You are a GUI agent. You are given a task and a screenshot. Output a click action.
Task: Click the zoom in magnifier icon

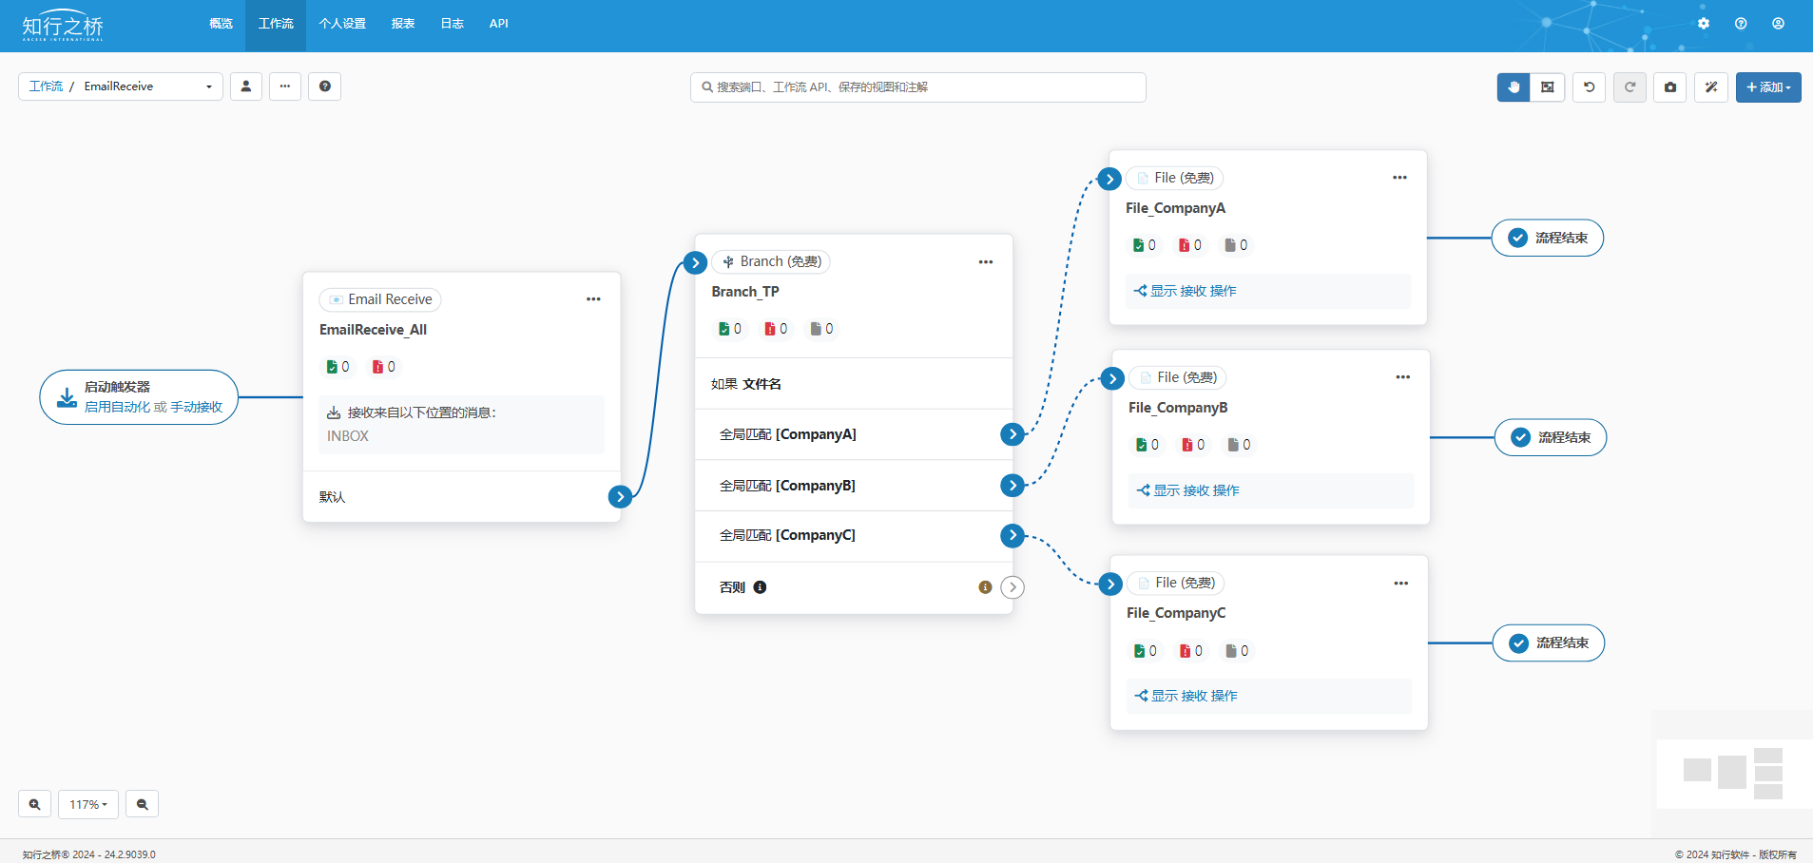pyautogui.click(x=34, y=804)
